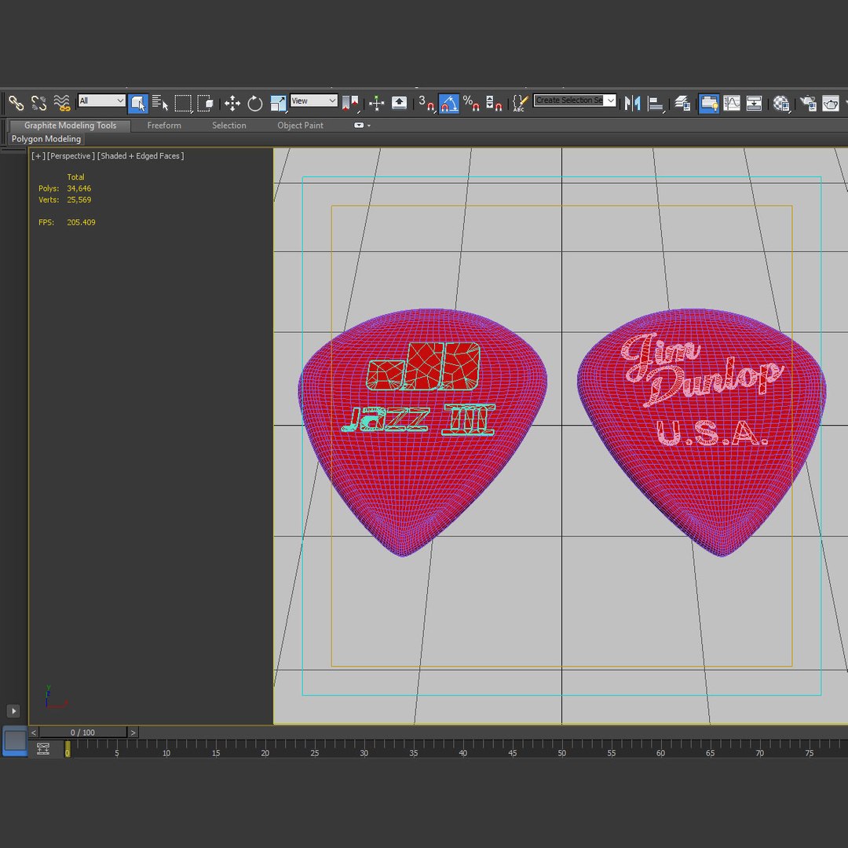
Task: Open Edit Named Selection Sets
Action: [x=520, y=103]
